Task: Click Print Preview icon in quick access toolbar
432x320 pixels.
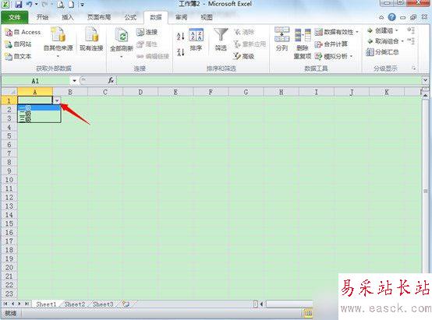Action: 61,4
